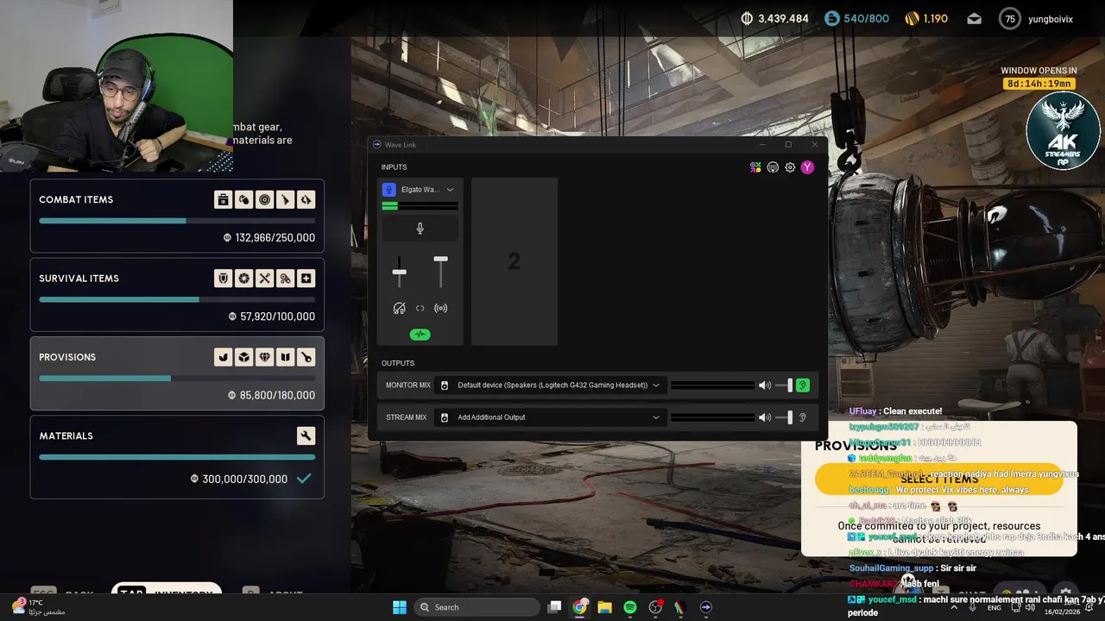Mute the Elgato Wave microphone input
This screenshot has height=621, width=1105.
(420, 229)
